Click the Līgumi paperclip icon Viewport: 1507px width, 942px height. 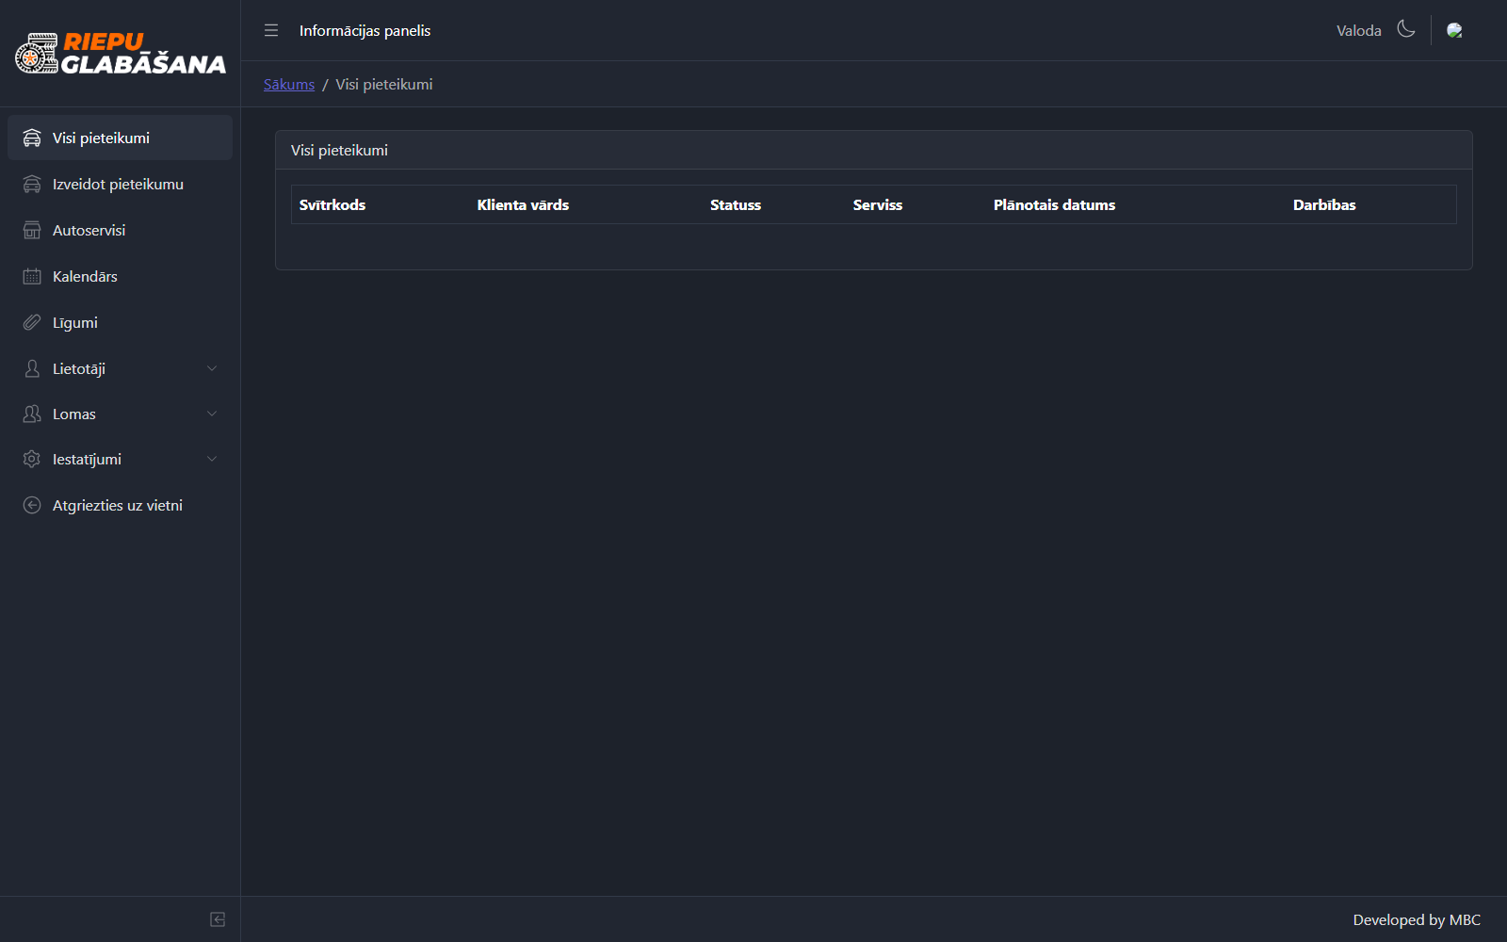click(x=32, y=322)
